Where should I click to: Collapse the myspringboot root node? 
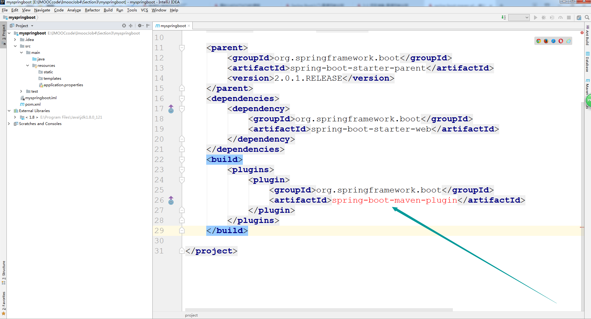9,33
